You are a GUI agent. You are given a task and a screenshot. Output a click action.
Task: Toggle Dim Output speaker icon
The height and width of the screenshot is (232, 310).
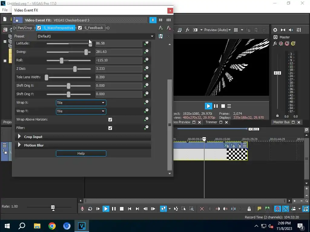291,30
